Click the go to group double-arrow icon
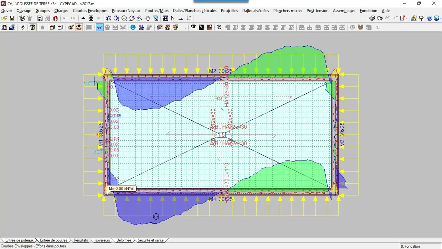This screenshot has width=442, height=249. 91,18
